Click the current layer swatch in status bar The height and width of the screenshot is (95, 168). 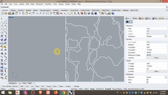click(51, 89)
